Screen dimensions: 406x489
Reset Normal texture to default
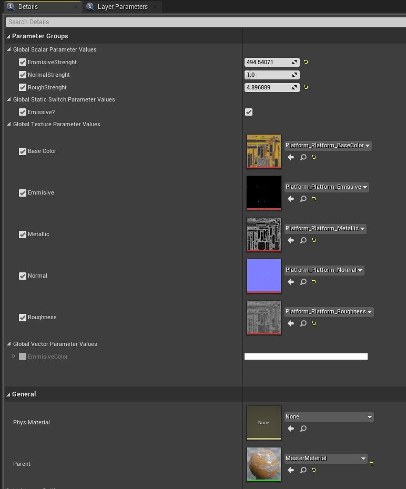click(x=314, y=282)
